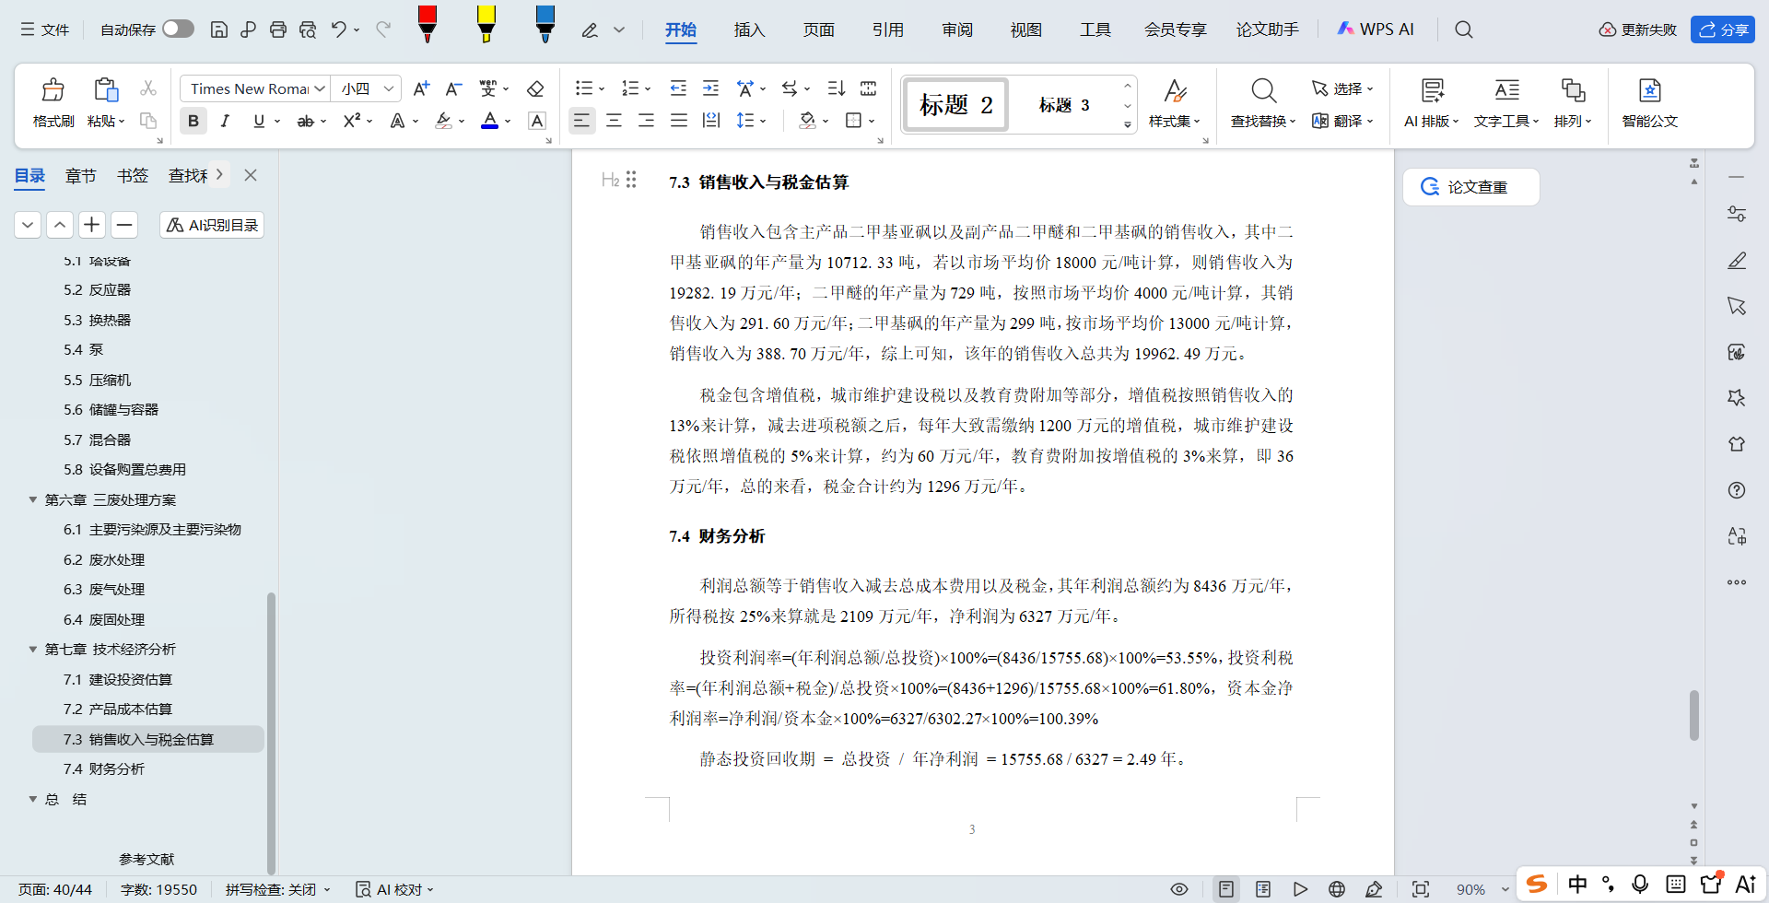The image size is (1769, 903).
Task: Click the 分享 share button
Action: click(x=1722, y=29)
